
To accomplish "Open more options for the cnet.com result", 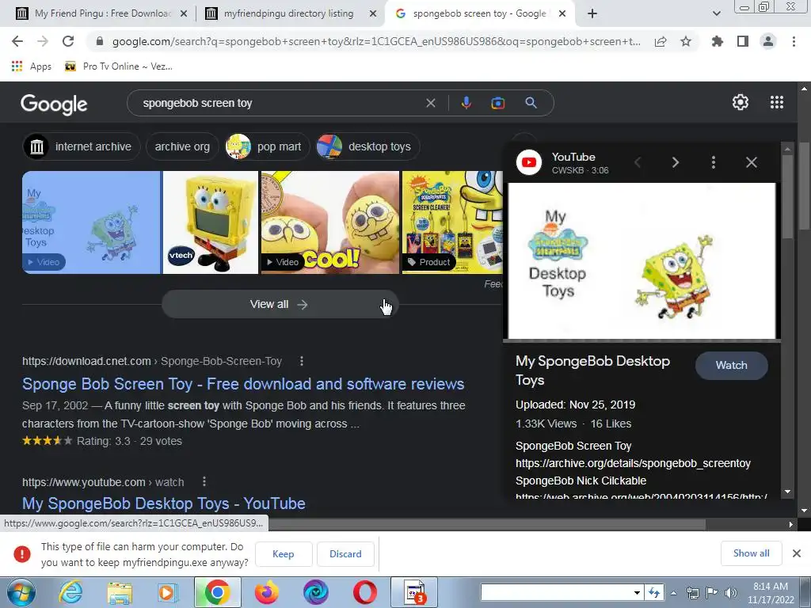I will click(x=302, y=361).
